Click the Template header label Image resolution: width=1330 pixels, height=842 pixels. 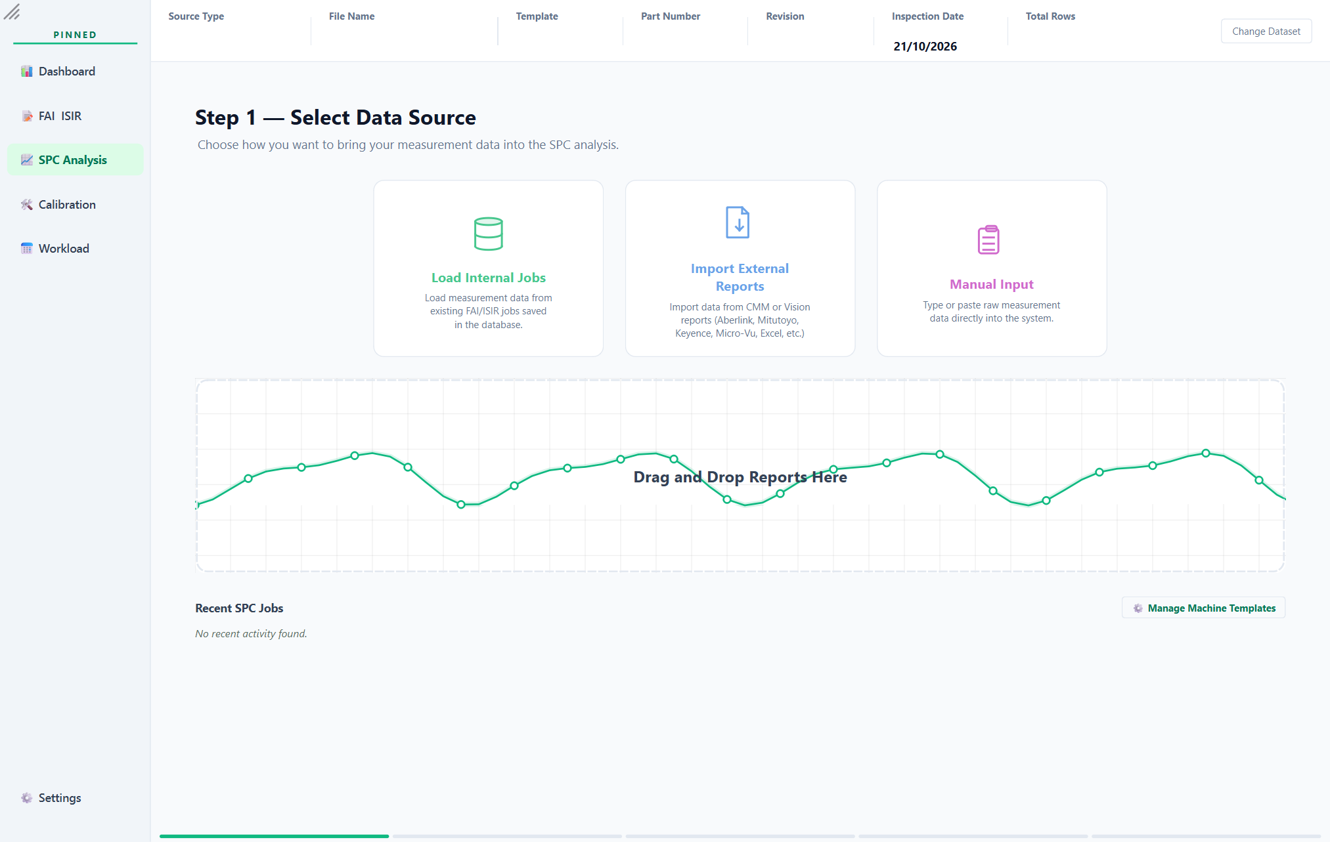click(537, 16)
